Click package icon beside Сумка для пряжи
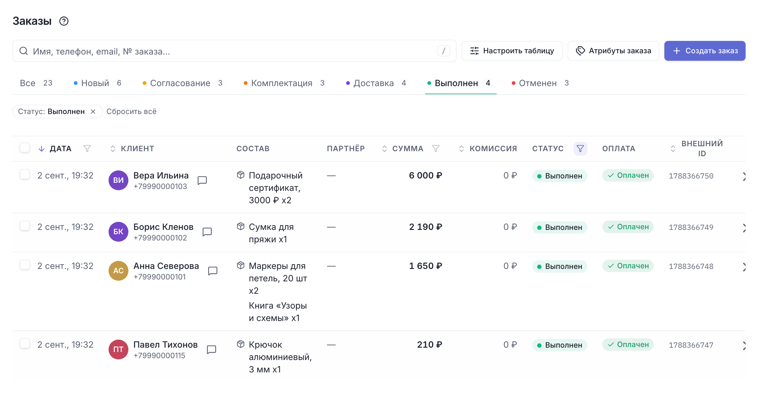Viewport: 758px width, 409px height. coord(241,226)
